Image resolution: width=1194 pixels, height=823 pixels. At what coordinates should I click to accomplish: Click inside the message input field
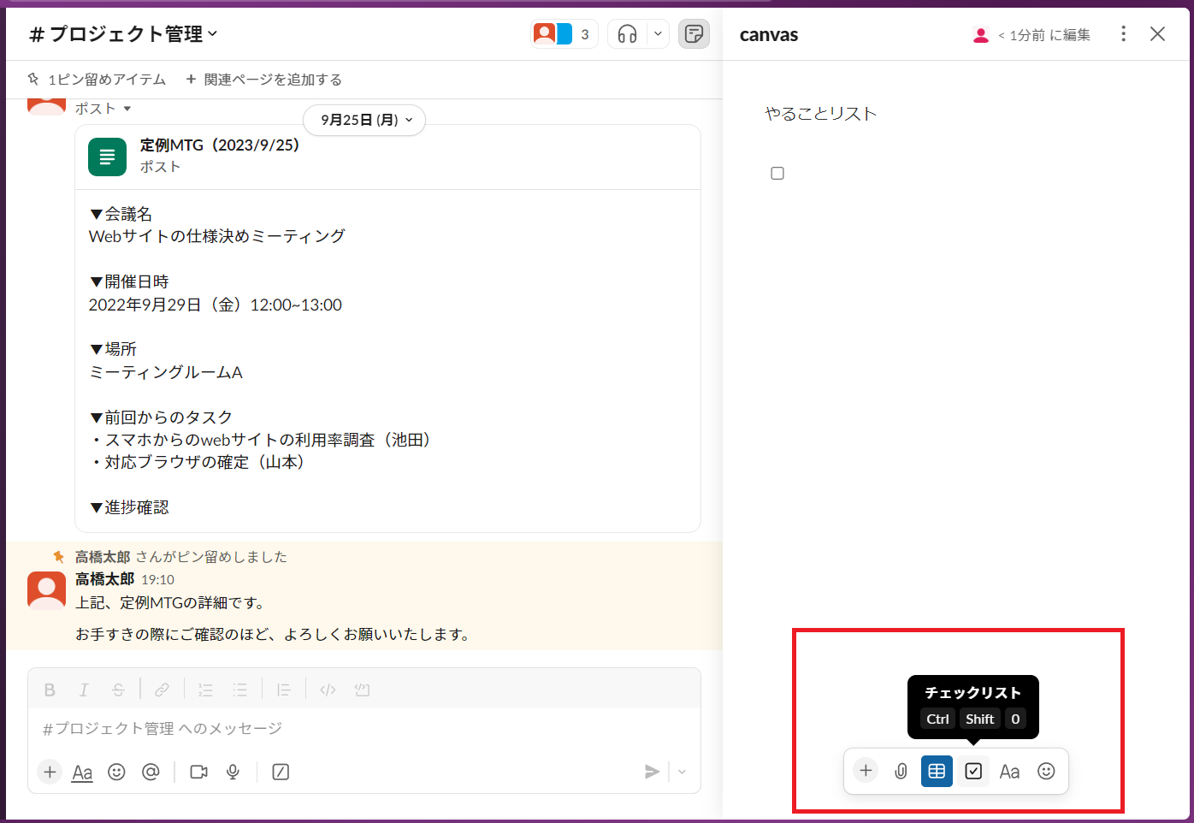coord(342,728)
